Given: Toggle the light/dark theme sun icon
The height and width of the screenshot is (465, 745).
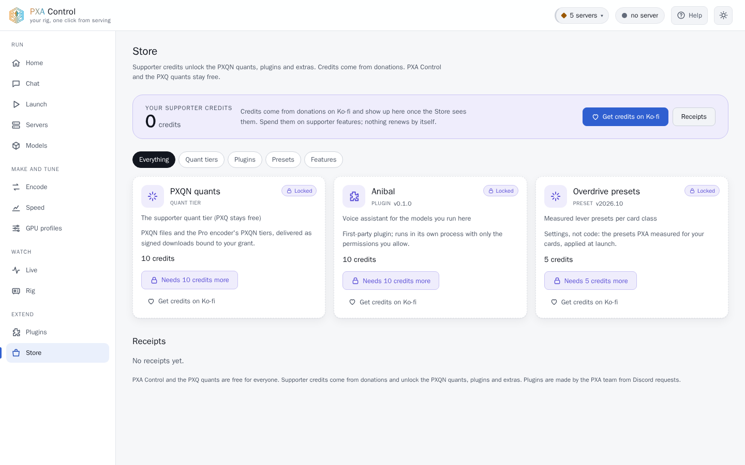Looking at the screenshot, I should [723, 16].
